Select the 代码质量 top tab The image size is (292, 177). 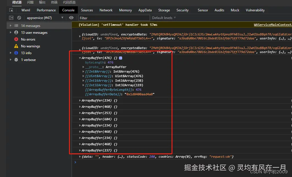pyautogui.click(x=69, y=2)
